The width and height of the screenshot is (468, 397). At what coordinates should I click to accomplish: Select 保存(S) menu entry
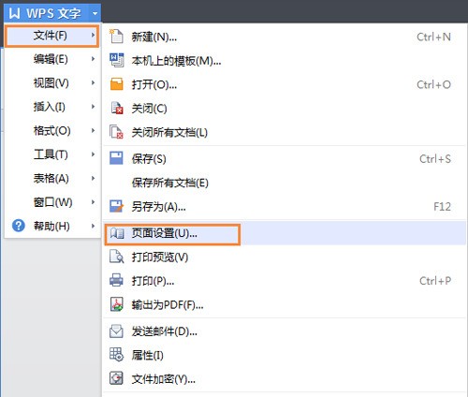(285, 158)
